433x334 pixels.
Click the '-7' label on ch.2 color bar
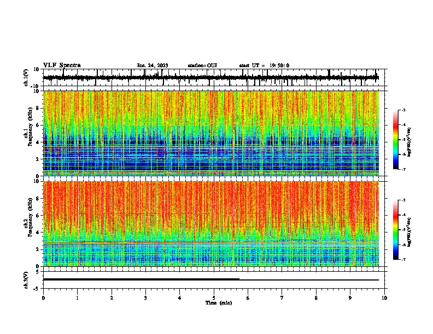click(x=403, y=259)
